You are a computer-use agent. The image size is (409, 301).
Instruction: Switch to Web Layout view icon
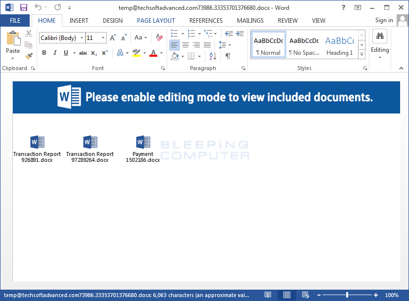306,295
